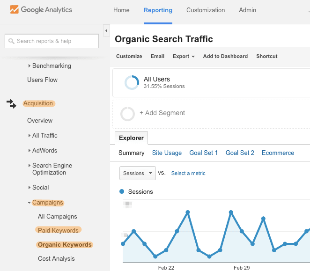Open the Export dropdown menu
The height and width of the screenshot is (271, 310).
(x=184, y=56)
